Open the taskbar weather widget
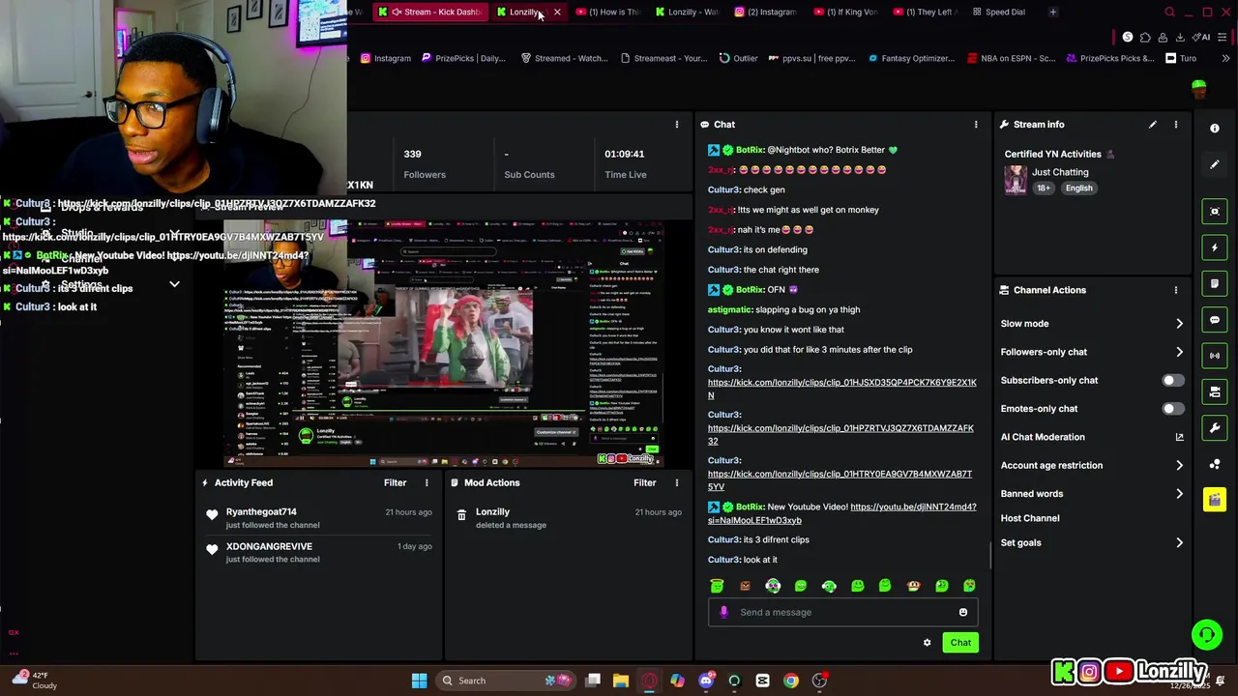 (33, 681)
